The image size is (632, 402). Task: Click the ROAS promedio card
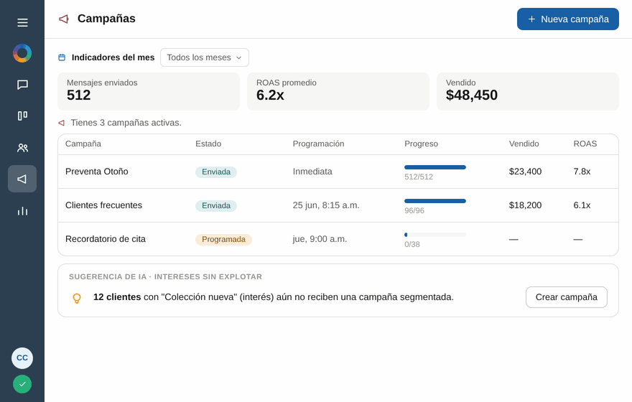(338, 91)
